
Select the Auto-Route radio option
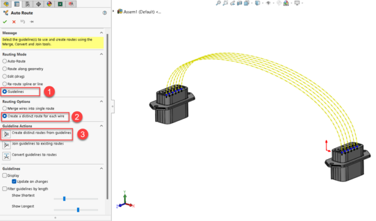pyautogui.click(x=4, y=61)
